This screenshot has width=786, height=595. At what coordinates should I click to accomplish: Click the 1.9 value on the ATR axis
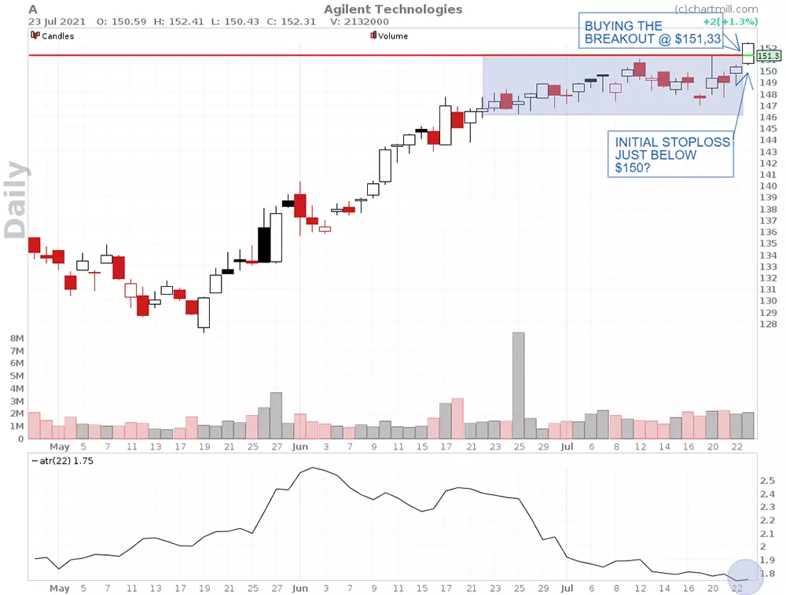pyautogui.click(x=767, y=560)
